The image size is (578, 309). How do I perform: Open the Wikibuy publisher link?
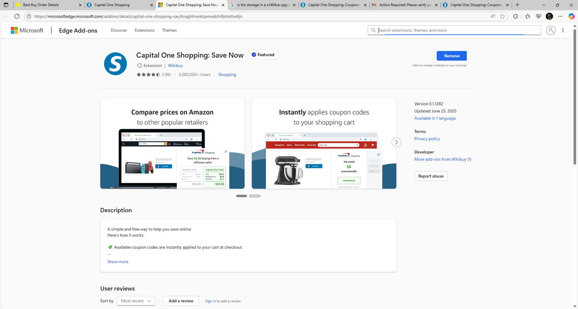click(175, 66)
